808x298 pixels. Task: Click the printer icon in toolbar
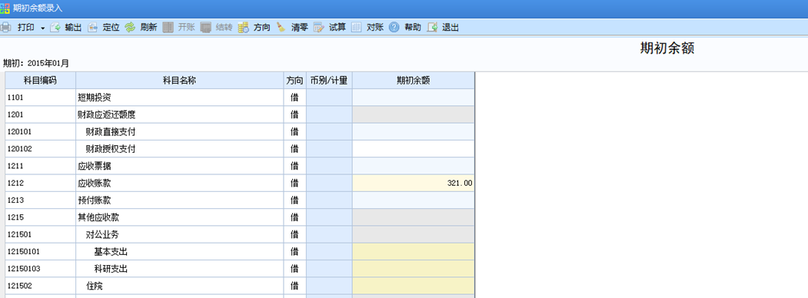tap(5, 28)
